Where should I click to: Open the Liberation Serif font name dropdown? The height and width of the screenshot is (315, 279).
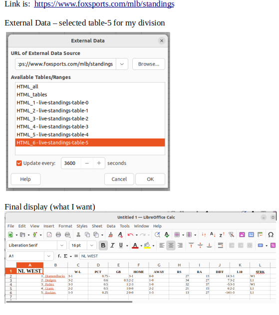[x=62, y=245]
